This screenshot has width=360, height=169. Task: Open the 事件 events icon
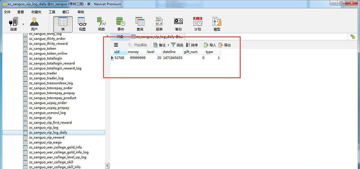(121, 24)
